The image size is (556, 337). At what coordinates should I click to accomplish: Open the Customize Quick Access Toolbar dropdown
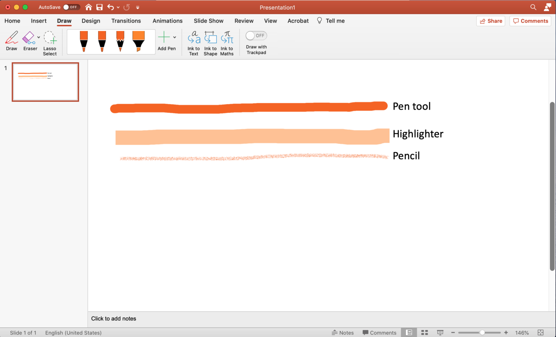[138, 7]
